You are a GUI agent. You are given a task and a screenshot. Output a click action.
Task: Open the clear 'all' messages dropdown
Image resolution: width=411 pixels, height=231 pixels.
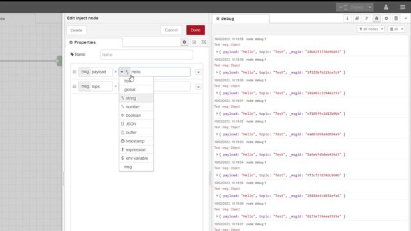pos(396,29)
